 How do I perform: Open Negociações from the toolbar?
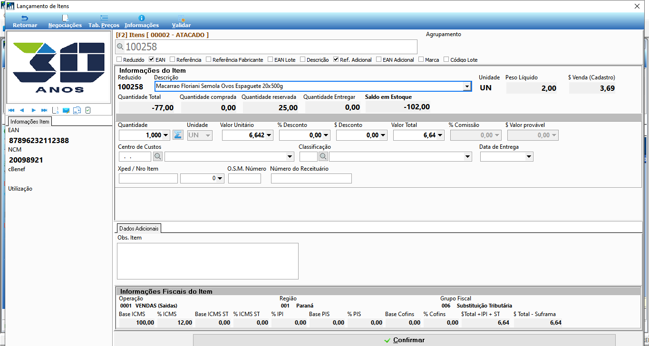[x=65, y=21]
